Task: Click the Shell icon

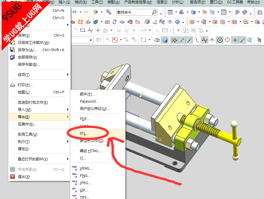Action: 130,22
